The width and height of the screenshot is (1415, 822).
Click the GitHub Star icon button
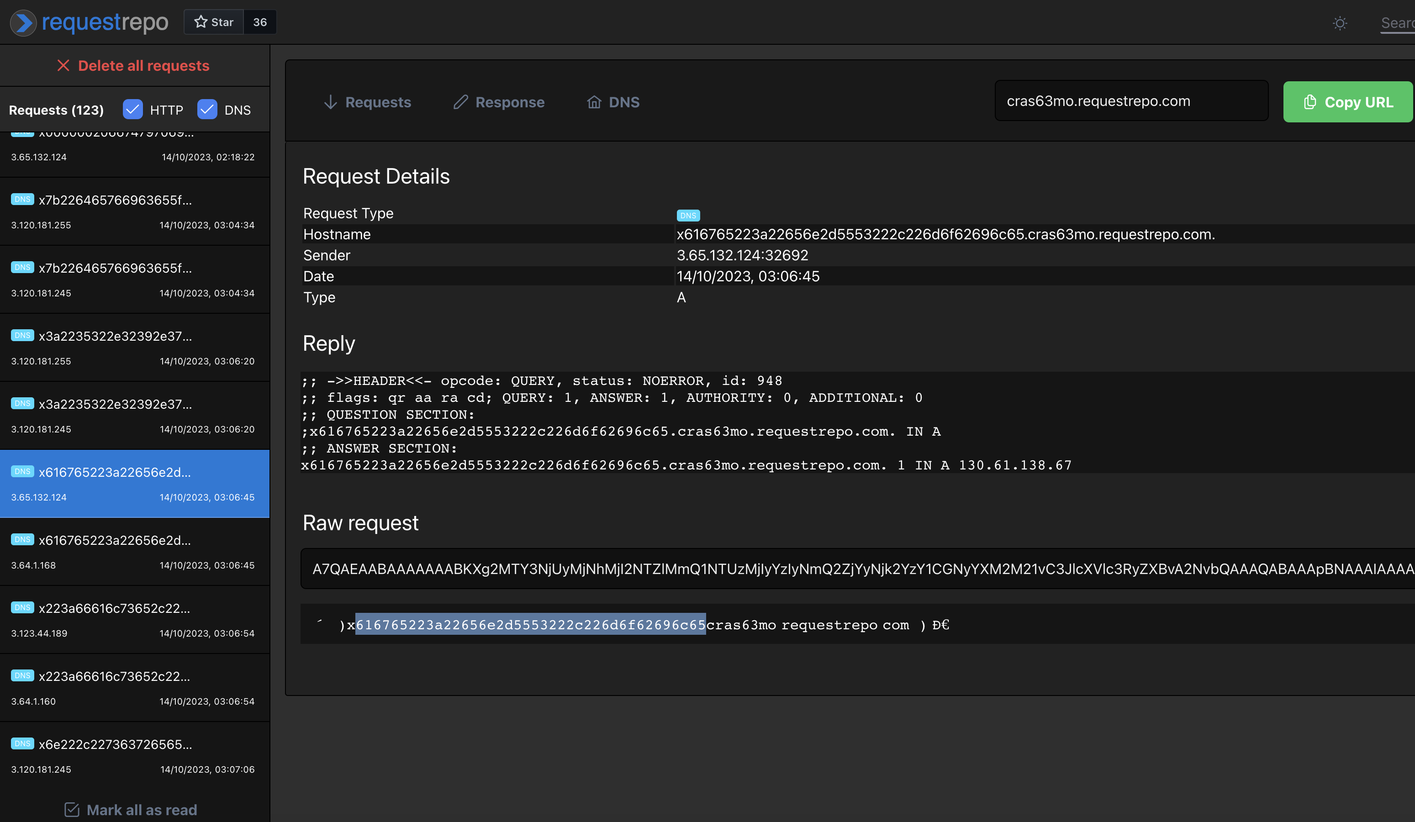click(x=213, y=22)
